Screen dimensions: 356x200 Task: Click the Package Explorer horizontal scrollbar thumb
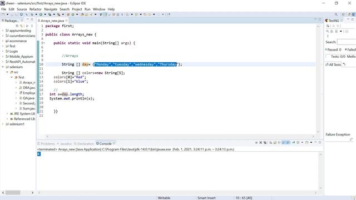click(x=13, y=193)
